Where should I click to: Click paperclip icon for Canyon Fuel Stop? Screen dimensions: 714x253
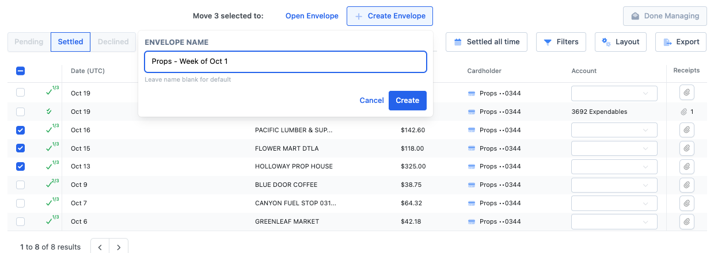click(686, 204)
